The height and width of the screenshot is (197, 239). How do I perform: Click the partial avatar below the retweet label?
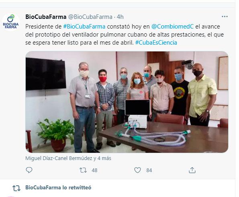coord(11,196)
